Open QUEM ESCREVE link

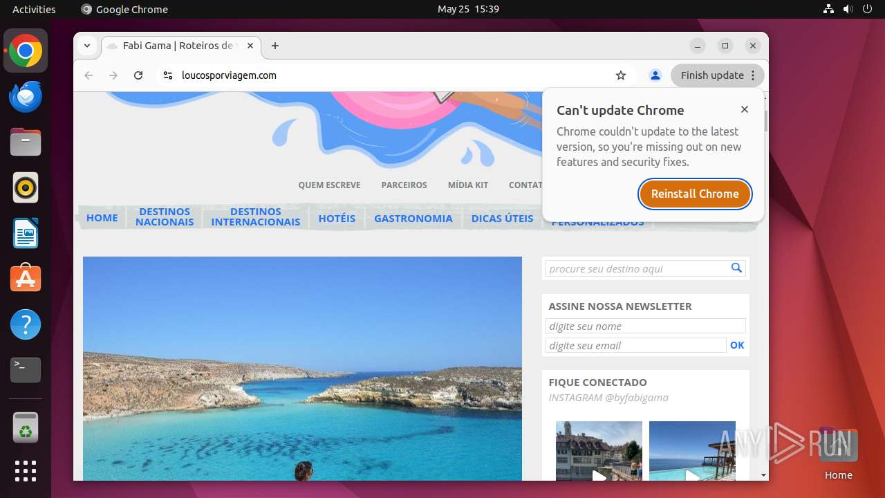tap(329, 185)
